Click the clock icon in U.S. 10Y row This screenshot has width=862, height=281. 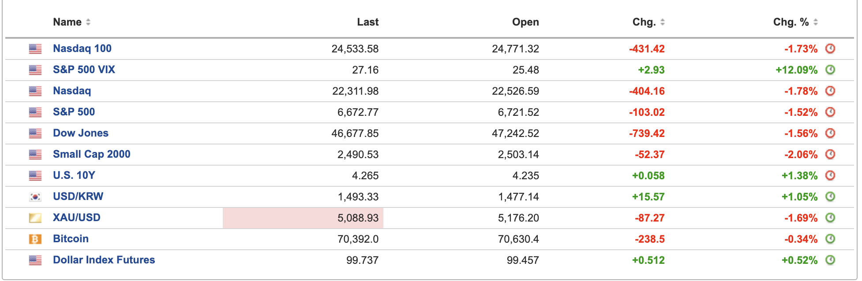[830, 175]
